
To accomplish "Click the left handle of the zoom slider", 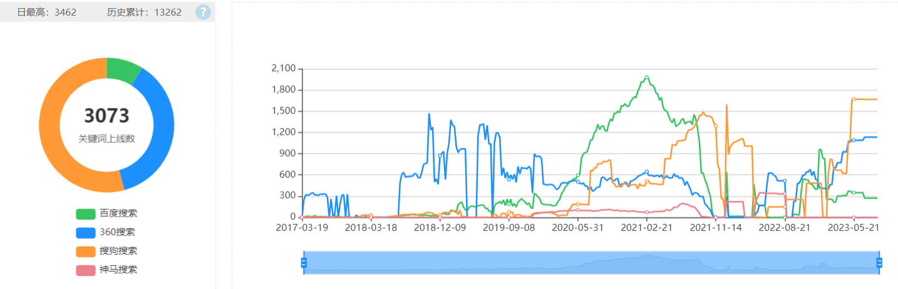I will click(x=304, y=263).
